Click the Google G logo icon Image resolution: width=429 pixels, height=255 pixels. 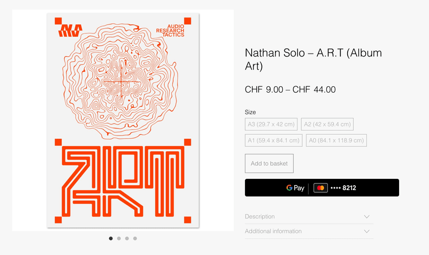point(289,188)
